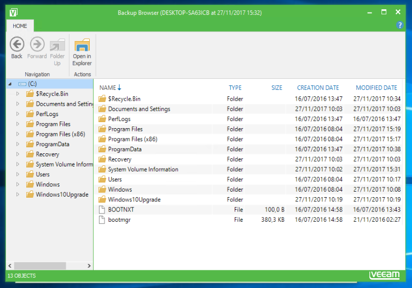This screenshot has height=288, width=412.
Task: Click the 13 OBJECTS status text
Action: point(21,275)
